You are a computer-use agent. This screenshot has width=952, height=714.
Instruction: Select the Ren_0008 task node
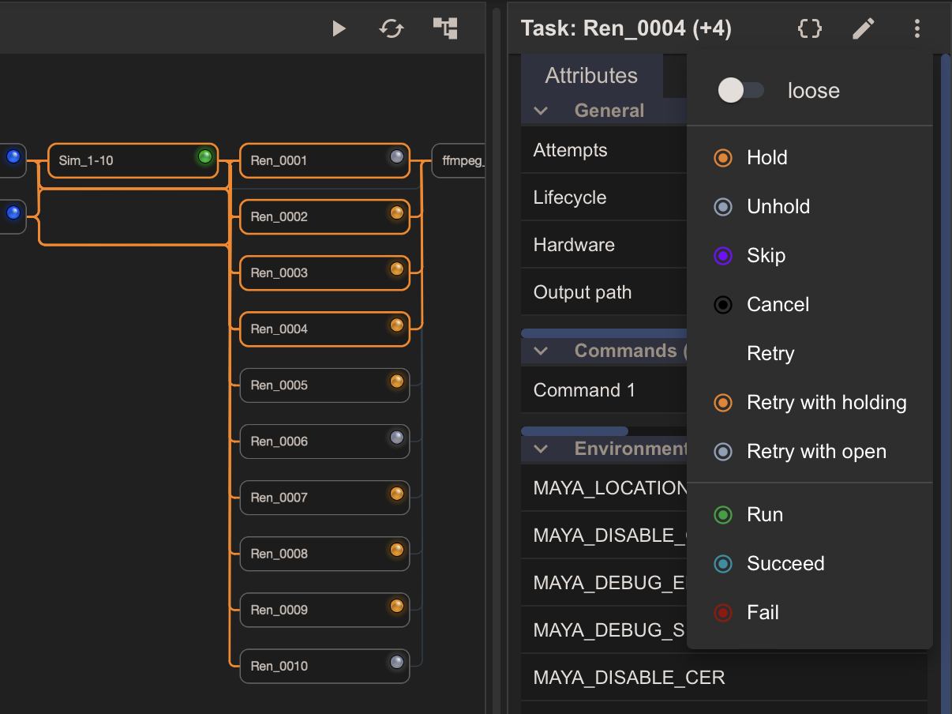click(324, 553)
